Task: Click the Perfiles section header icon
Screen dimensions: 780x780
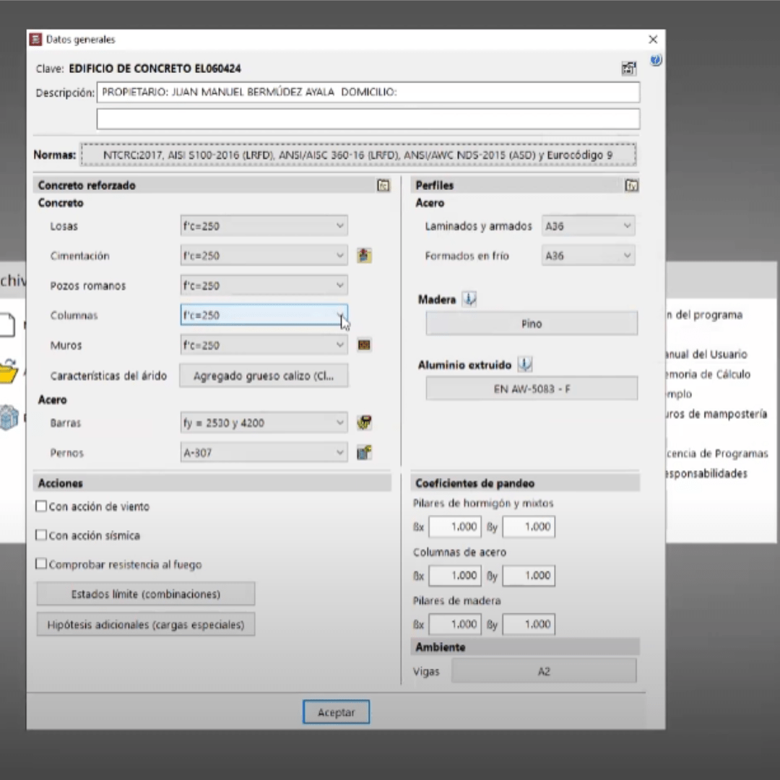Action: coord(631,186)
